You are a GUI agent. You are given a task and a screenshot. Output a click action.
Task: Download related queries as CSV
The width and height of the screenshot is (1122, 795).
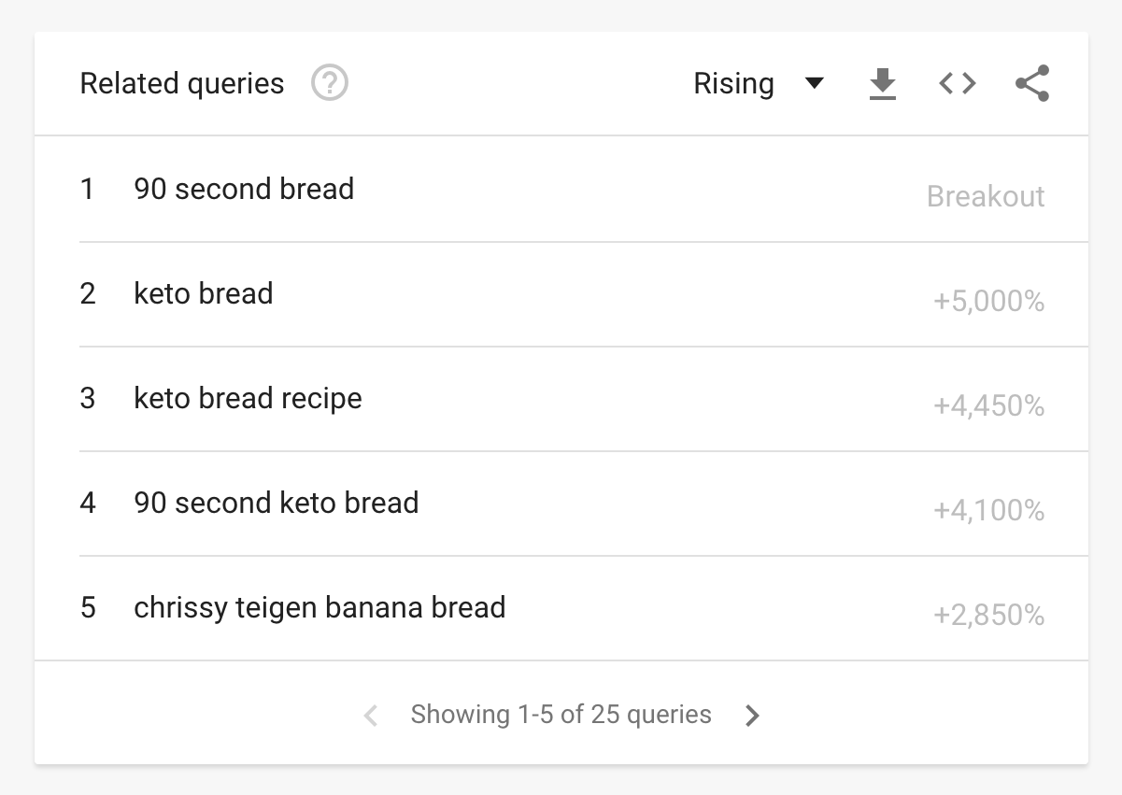tap(883, 84)
